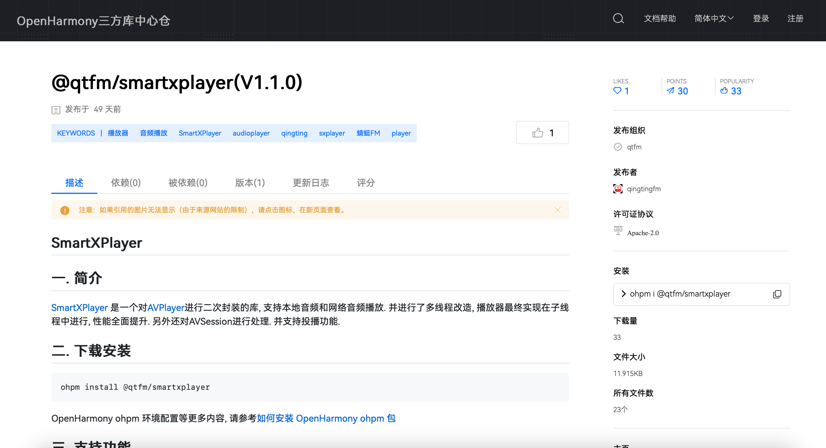
Task: Click the flame popularity icon
Action: [724, 91]
